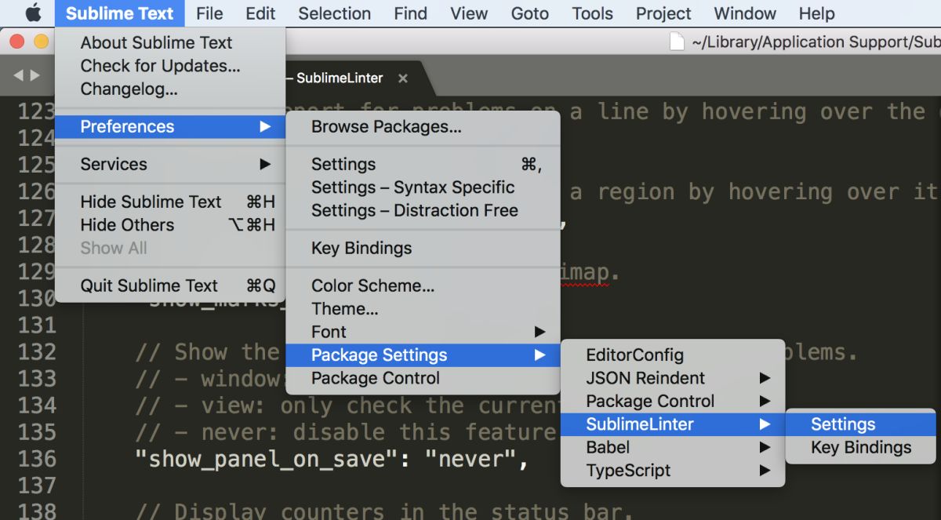This screenshot has width=941, height=520.
Task: Open the File menu
Action: click(x=209, y=13)
